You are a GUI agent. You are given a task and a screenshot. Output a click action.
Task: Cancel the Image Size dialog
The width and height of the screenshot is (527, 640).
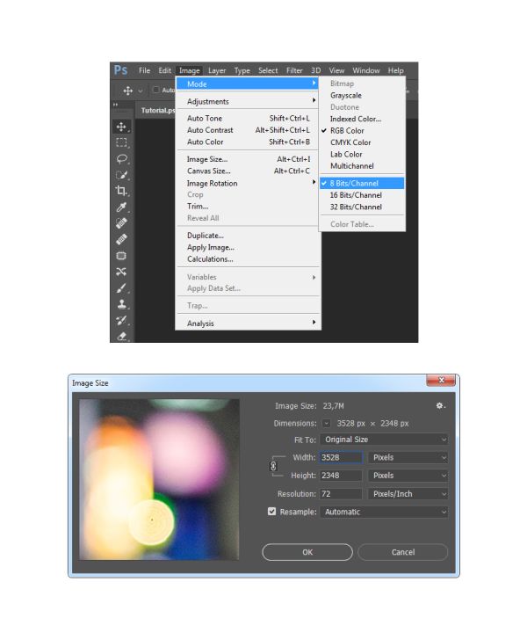(x=403, y=552)
